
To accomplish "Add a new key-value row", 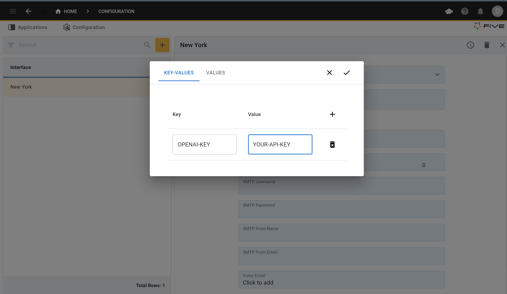I will (x=332, y=114).
